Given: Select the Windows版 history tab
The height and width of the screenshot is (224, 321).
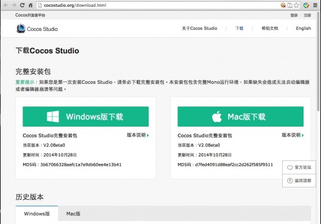Looking at the screenshot, I should pyautogui.click(x=37, y=214).
